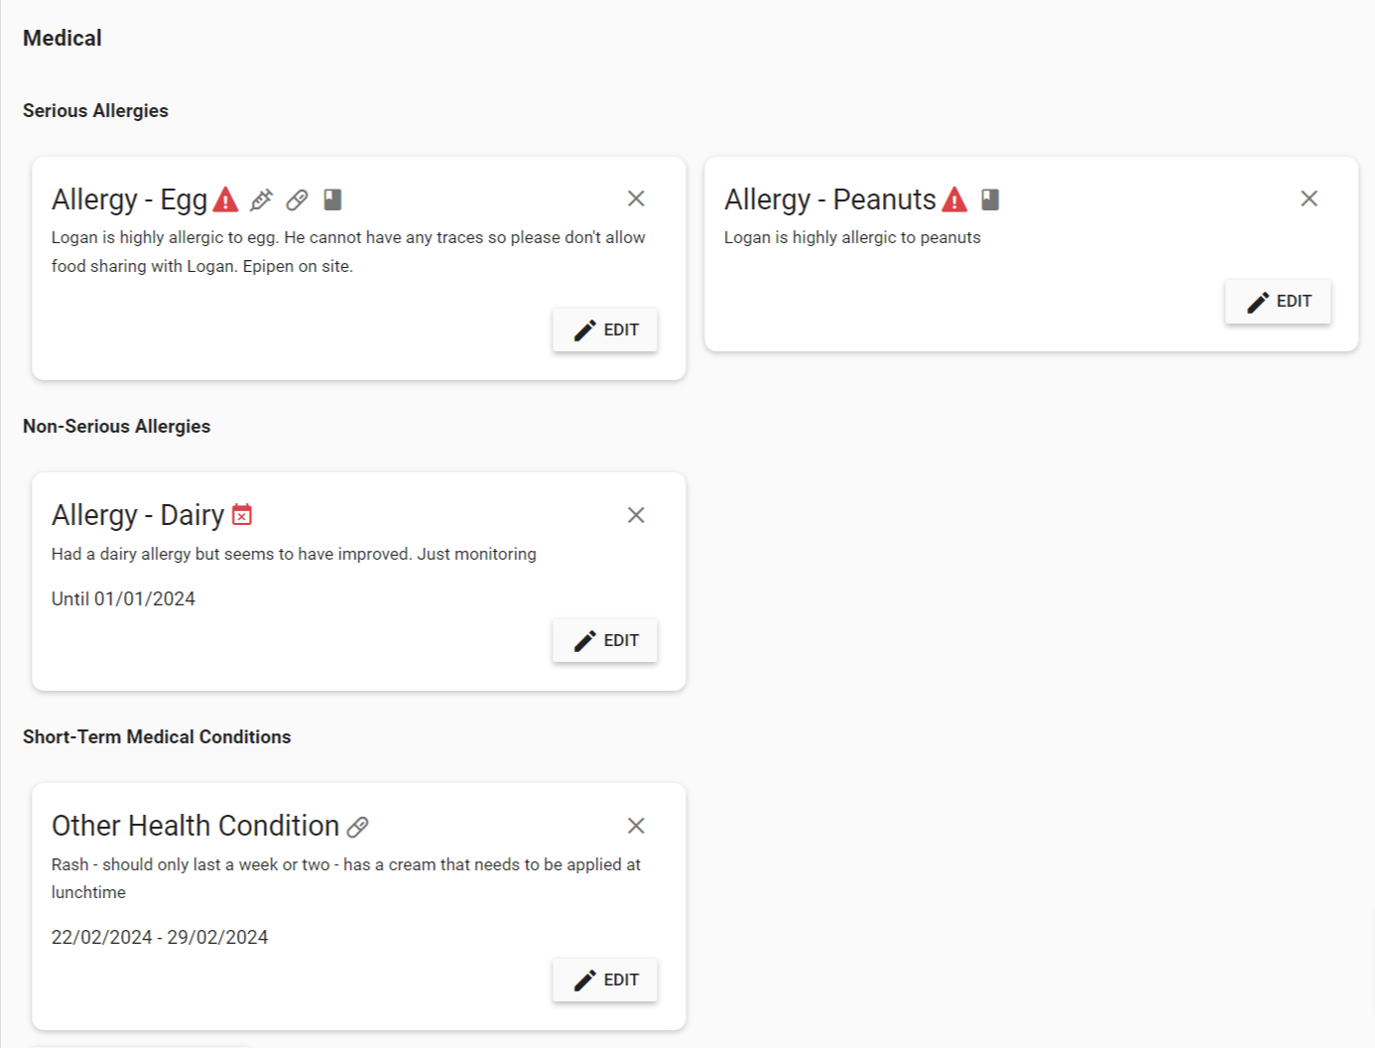Viewport: 1375px width, 1048px height.
Task: Click the red warning icon on Allergy - Egg
Action: tap(226, 199)
